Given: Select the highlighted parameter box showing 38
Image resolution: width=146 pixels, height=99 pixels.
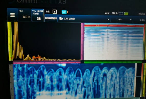Looking at the screenshot, I should click(x=38, y=15).
